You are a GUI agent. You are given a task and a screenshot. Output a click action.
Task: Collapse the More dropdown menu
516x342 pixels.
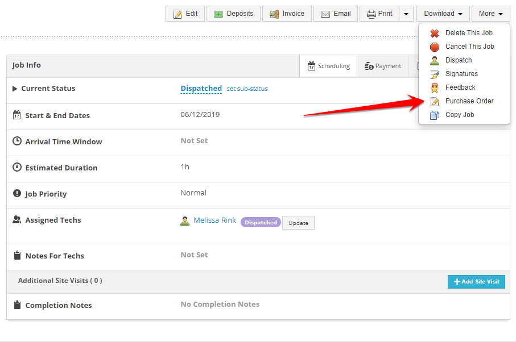tap(490, 14)
